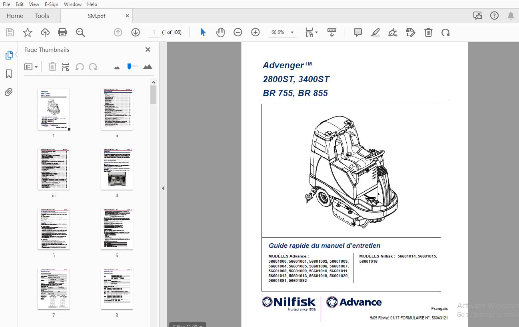
Task: Reduce thumbnail size with the small mountain icon
Action: coord(117,67)
